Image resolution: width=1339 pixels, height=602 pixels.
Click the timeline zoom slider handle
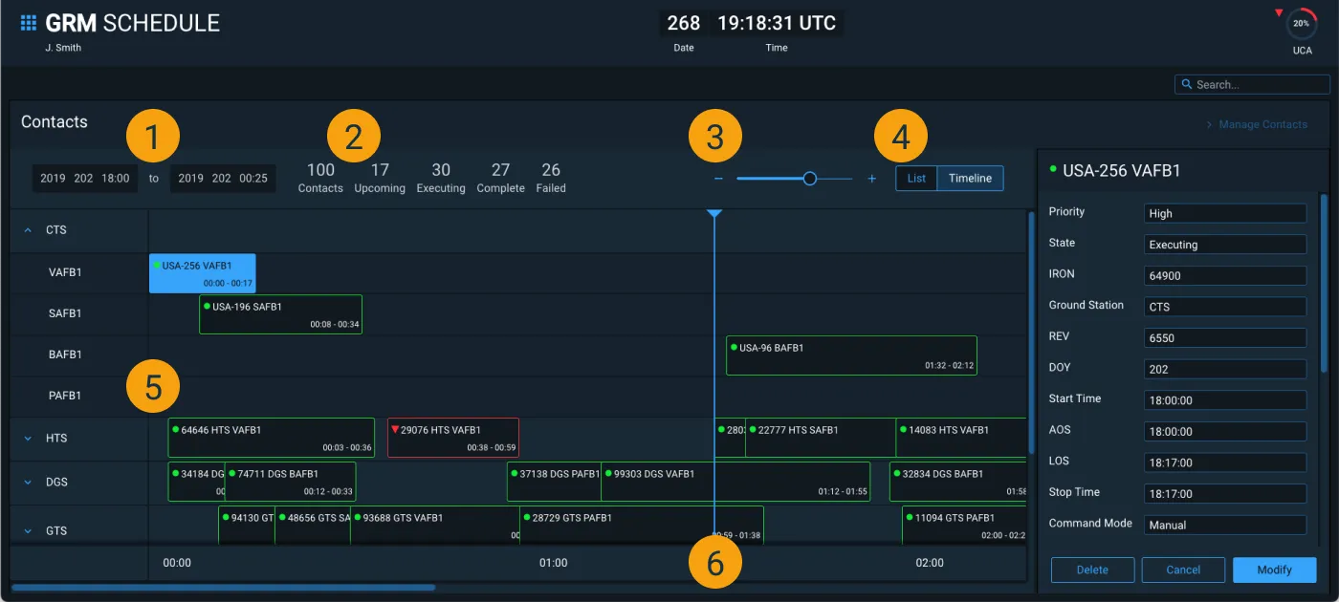point(809,178)
